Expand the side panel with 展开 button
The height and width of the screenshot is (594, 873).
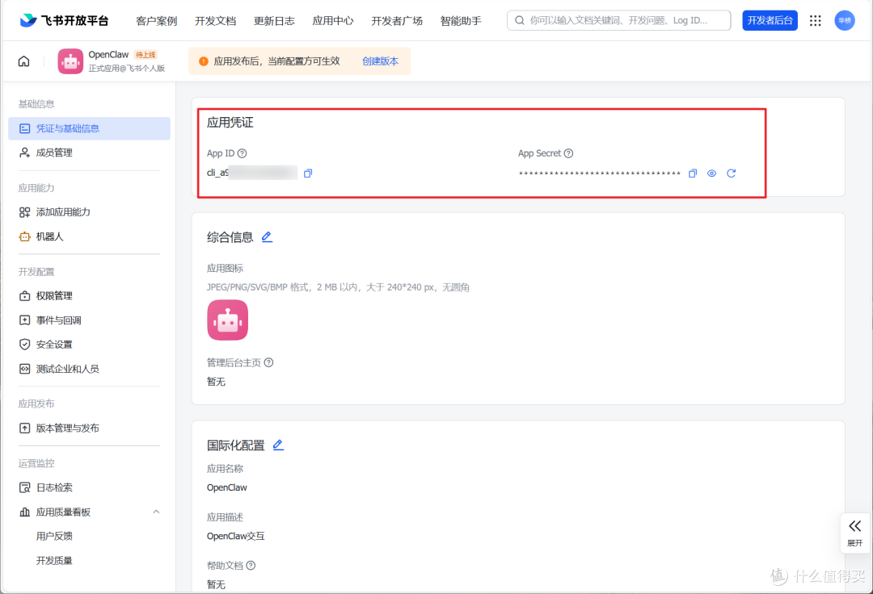pyautogui.click(x=854, y=533)
